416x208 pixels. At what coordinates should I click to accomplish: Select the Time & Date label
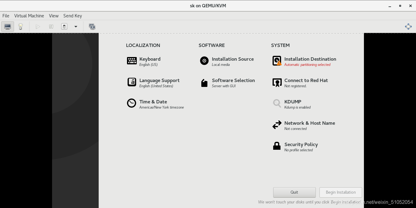[x=153, y=102]
